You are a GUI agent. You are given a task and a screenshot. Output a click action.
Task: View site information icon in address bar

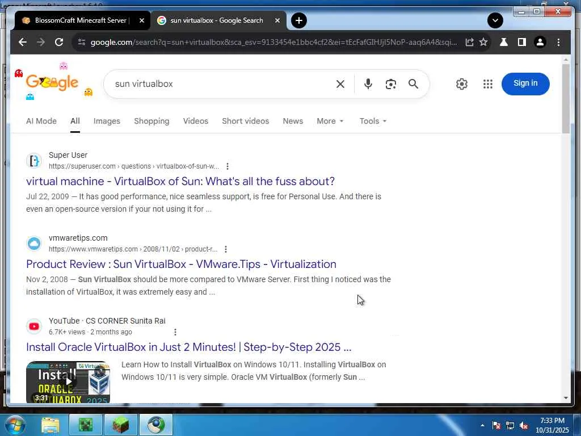coord(82,42)
